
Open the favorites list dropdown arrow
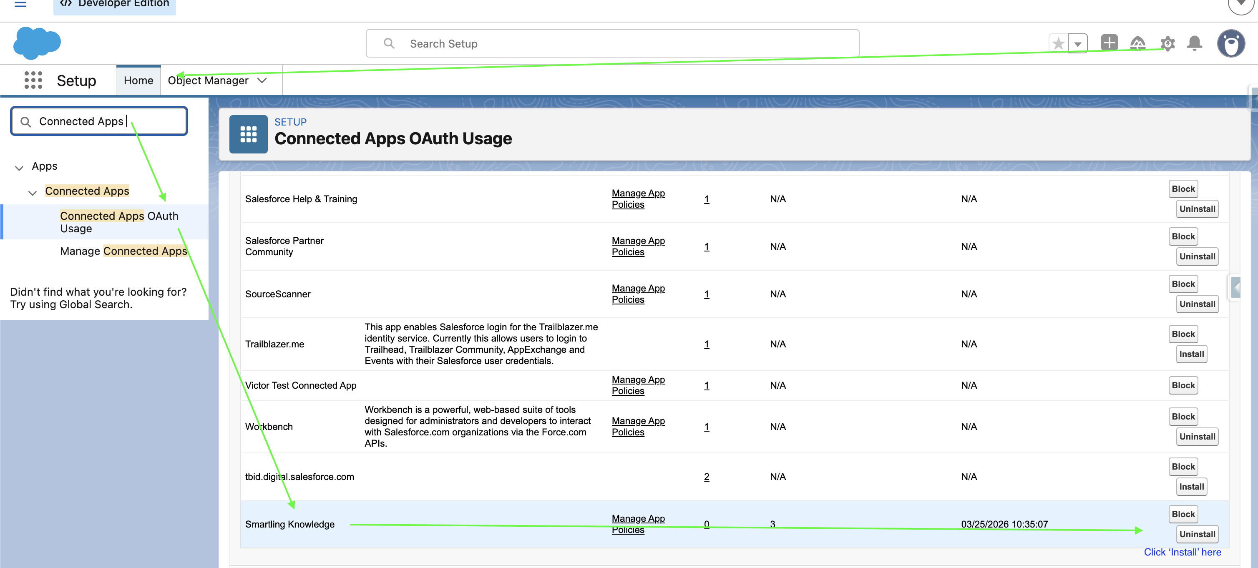[x=1077, y=43]
